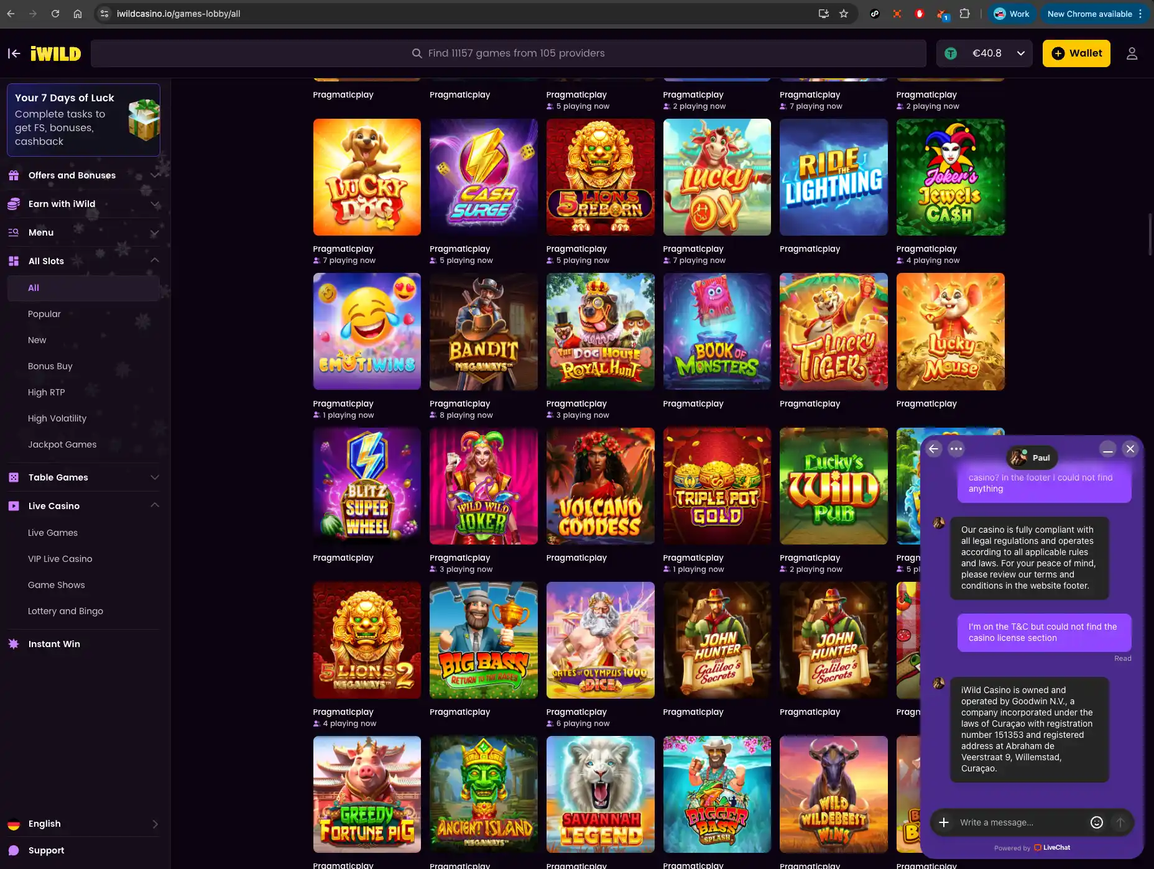Click the install app icon in address bar
This screenshot has height=869, width=1154.
point(824,14)
